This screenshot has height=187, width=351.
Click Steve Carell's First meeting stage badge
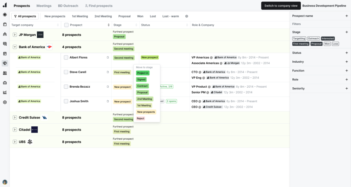click(x=122, y=72)
